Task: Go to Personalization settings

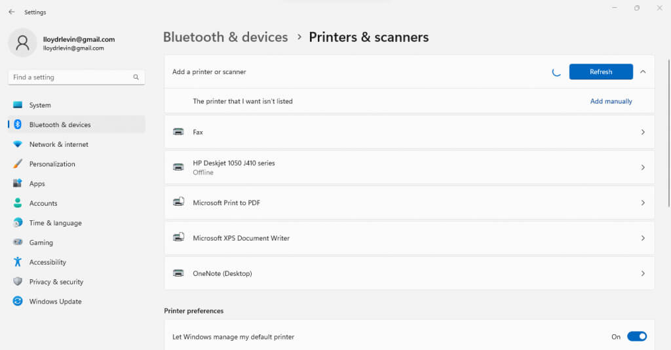Action: pyautogui.click(x=52, y=164)
